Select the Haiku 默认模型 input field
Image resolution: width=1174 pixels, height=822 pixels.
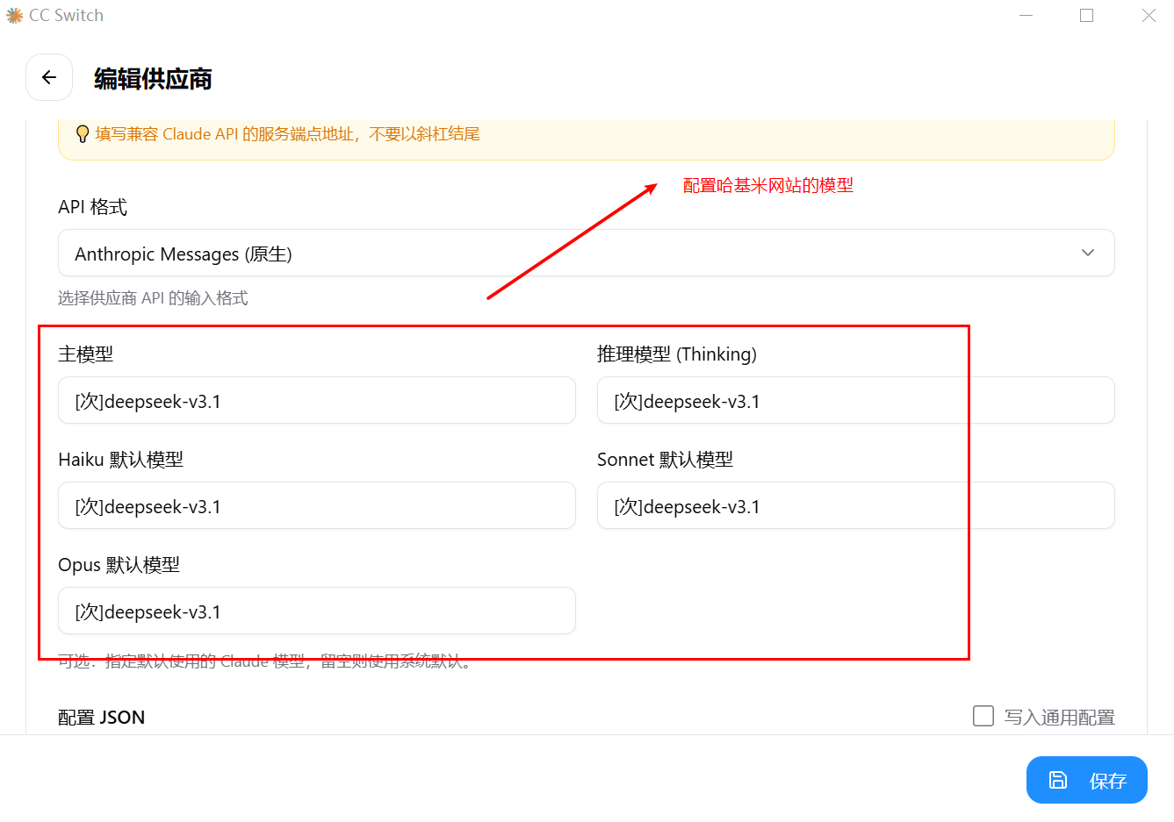(x=317, y=505)
